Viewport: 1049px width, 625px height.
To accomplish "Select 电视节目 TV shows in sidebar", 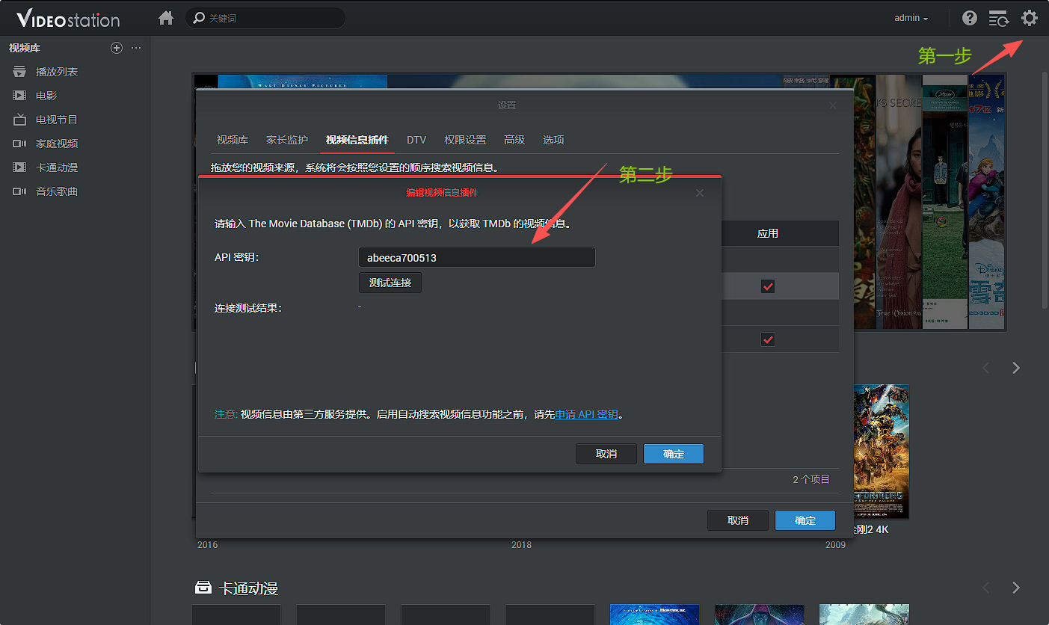I will click(57, 120).
